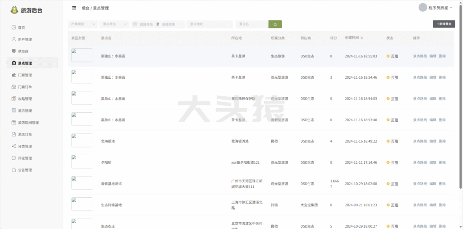Click the 我的精神保护区 location cell

pyautogui.click(x=243, y=99)
